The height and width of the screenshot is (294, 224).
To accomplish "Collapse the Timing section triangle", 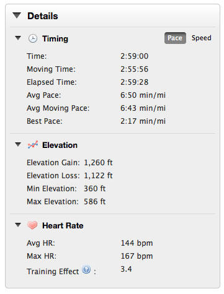I will (x=18, y=38).
